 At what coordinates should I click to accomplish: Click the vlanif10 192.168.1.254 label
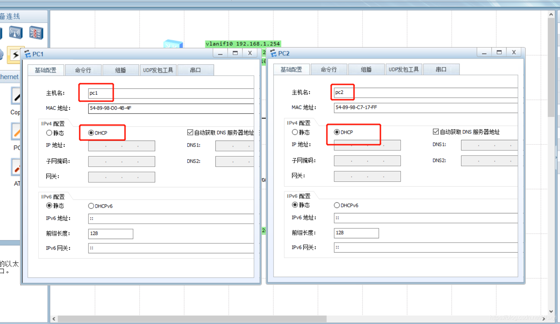point(243,44)
